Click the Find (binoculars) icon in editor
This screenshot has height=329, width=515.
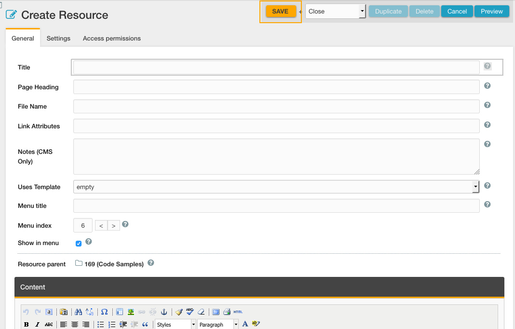79,312
